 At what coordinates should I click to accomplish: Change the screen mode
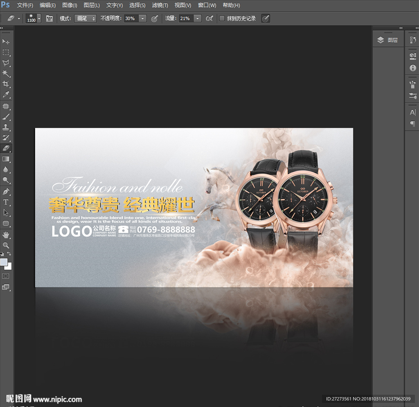(6, 287)
